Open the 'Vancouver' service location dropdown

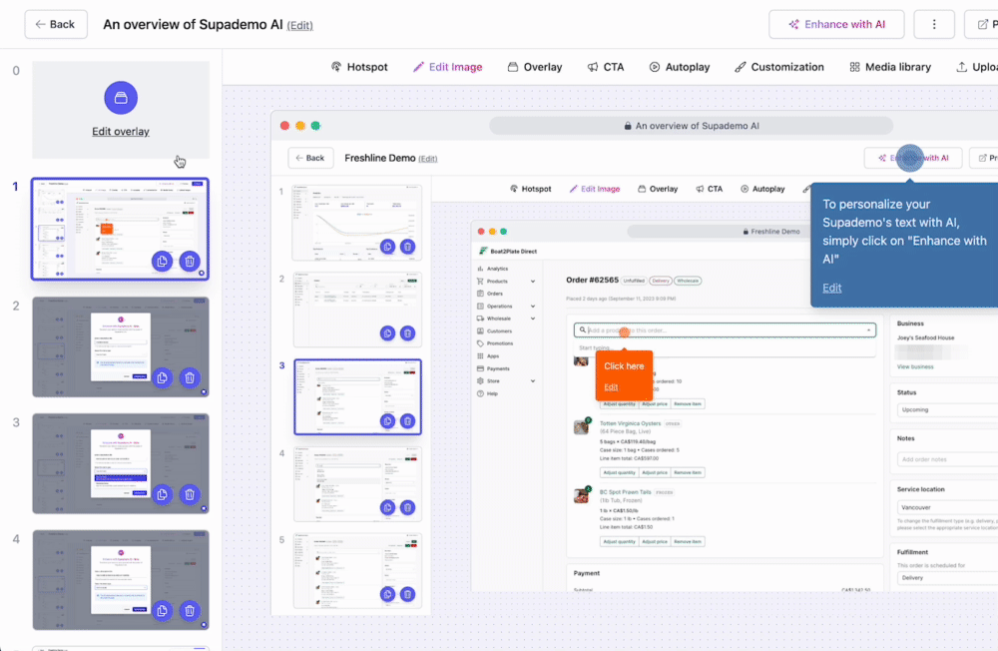pos(947,507)
